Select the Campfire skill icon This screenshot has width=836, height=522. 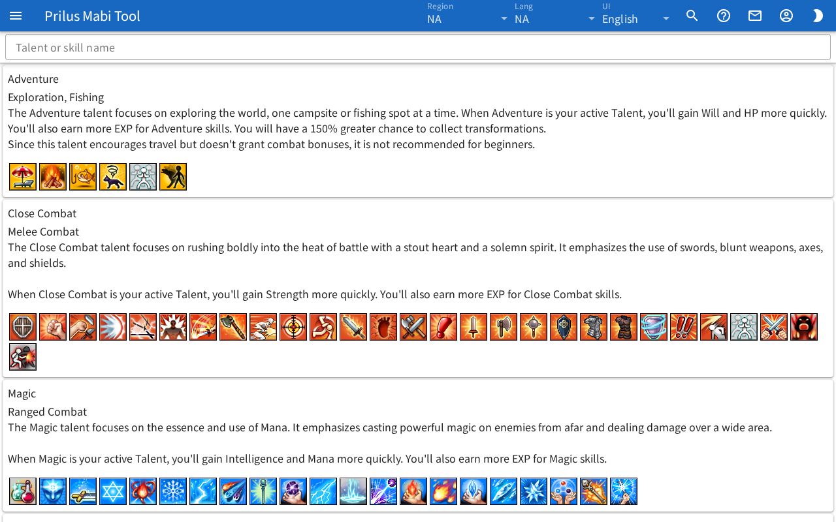point(53,177)
